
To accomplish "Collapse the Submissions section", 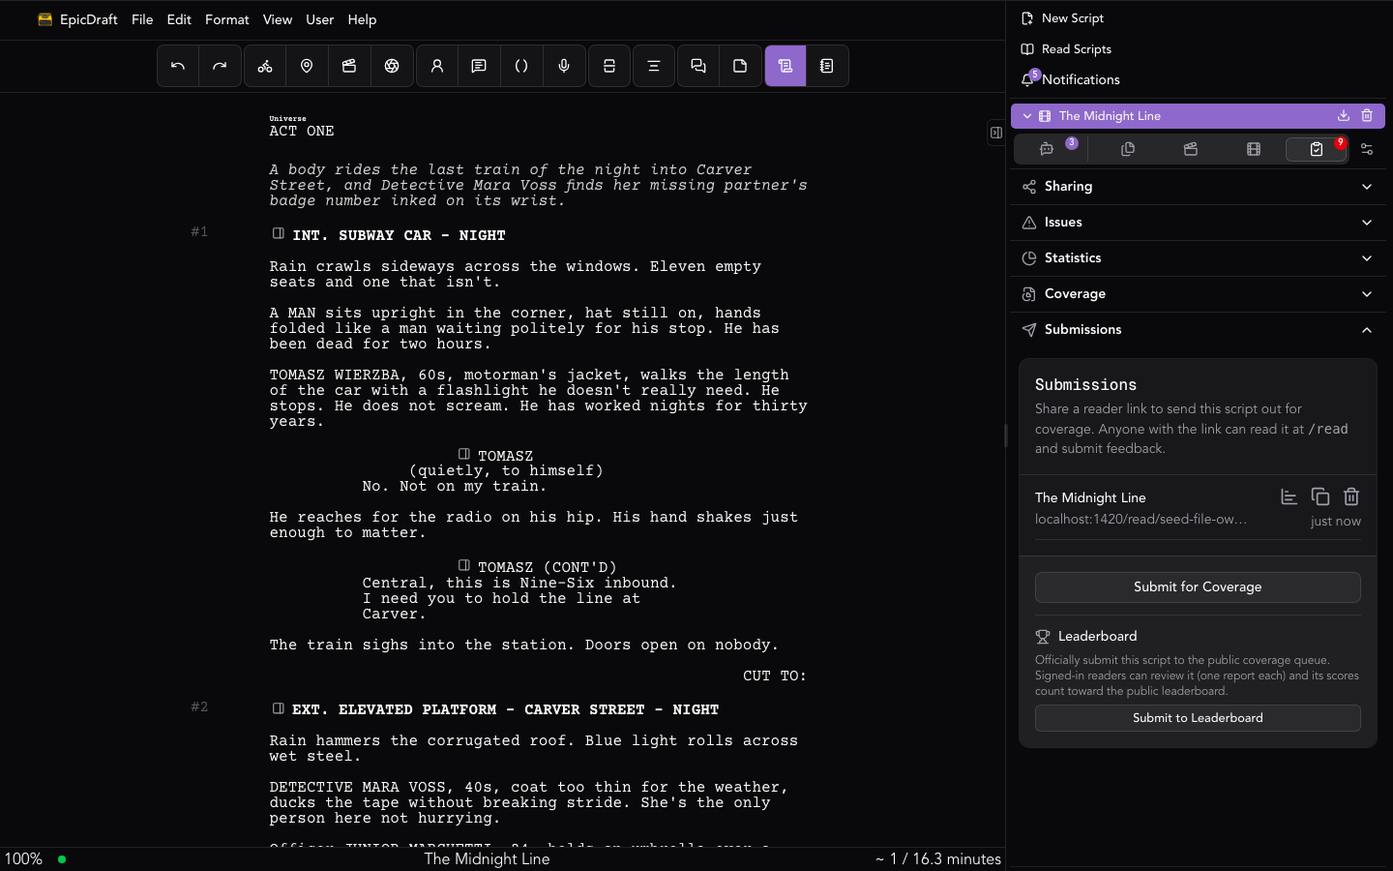I will coord(1198,330).
